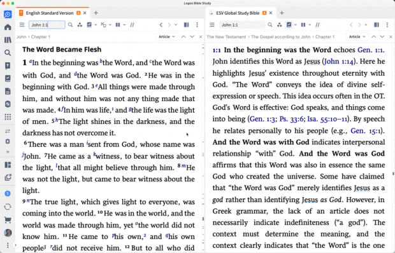Open the Guides icon in sidebar

[x=8, y=65]
